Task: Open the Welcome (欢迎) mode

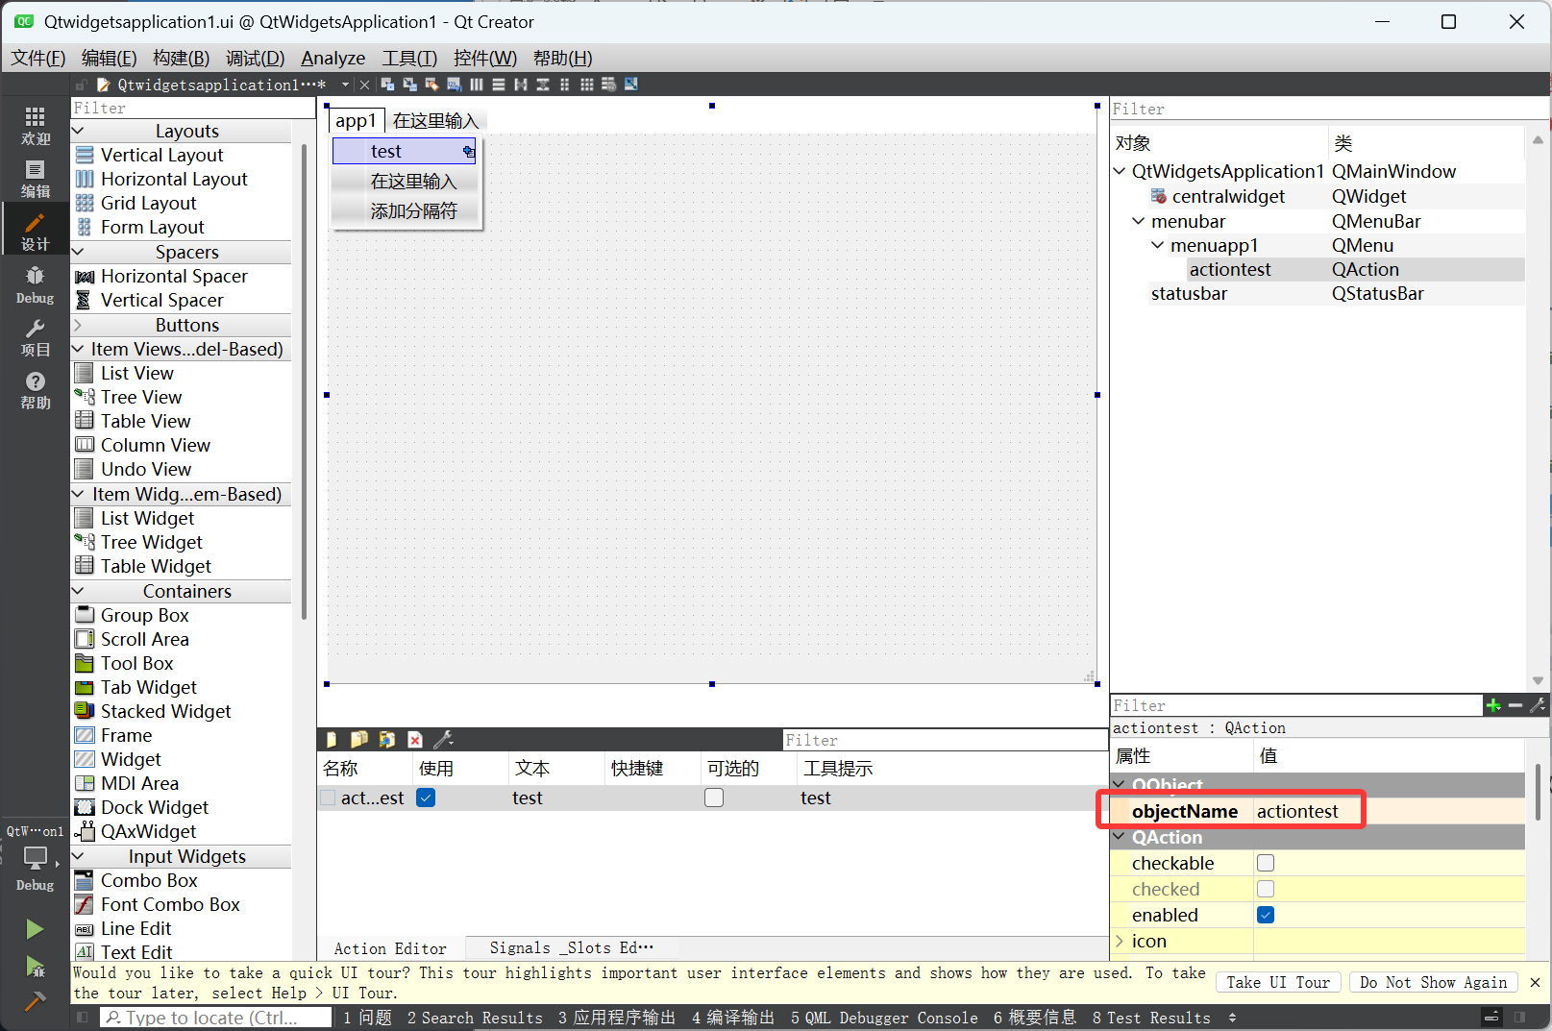Action: [36, 126]
